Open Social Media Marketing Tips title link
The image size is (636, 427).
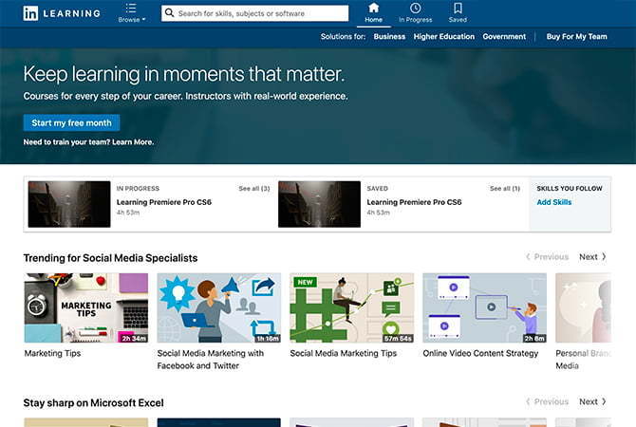tap(343, 353)
